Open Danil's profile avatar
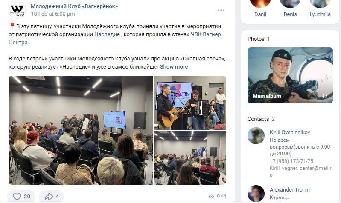The height and width of the screenshot is (203, 341). click(x=260, y=3)
